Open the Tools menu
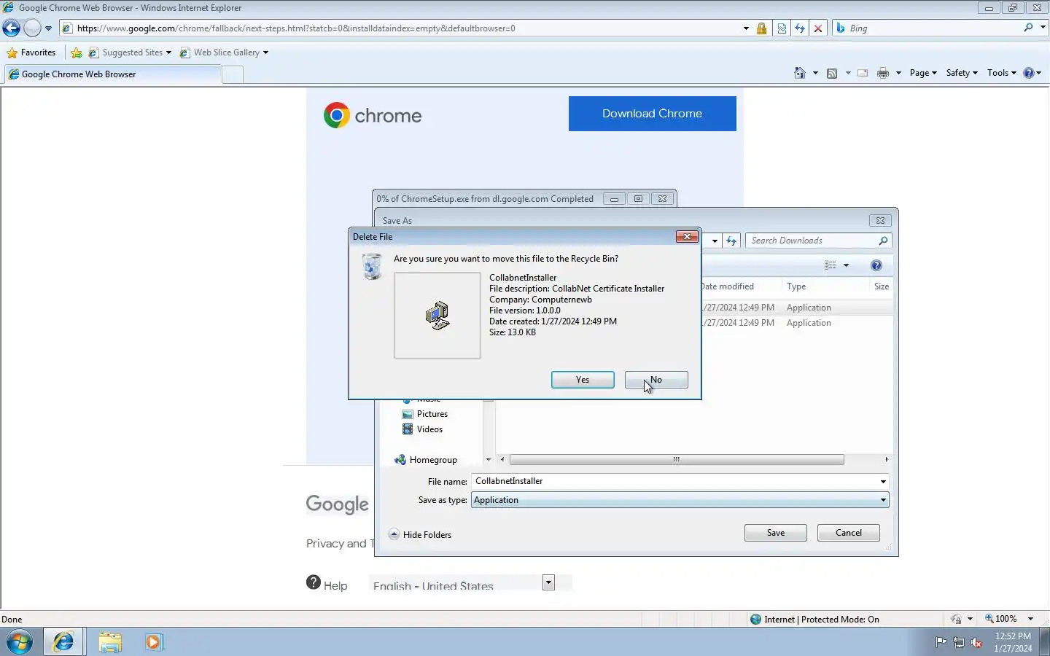The image size is (1050, 656). click(x=1001, y=73)
